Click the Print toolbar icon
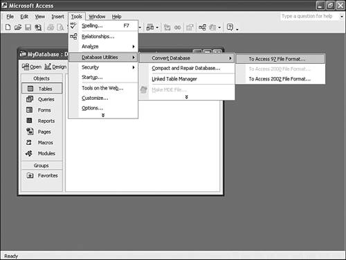 [x=51, y=28]
